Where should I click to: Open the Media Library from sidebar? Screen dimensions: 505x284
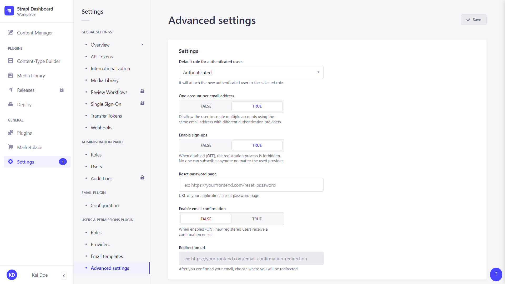[11, 75]
